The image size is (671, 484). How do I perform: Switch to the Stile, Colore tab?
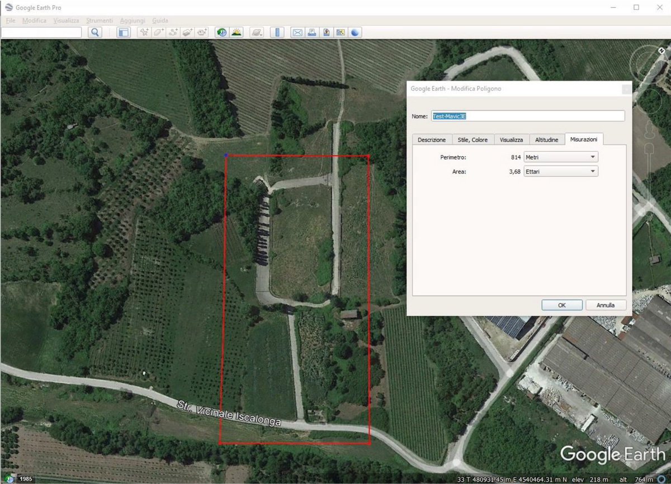[x=472, y=139]
